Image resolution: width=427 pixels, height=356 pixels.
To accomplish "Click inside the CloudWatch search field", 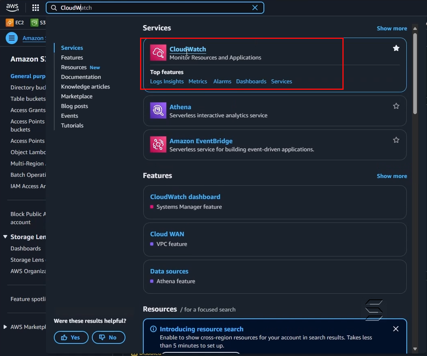I will (x=155, y=8).
